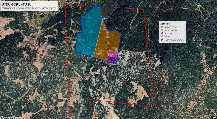Click the brown soil storage triangle on map

click(105, 11)
